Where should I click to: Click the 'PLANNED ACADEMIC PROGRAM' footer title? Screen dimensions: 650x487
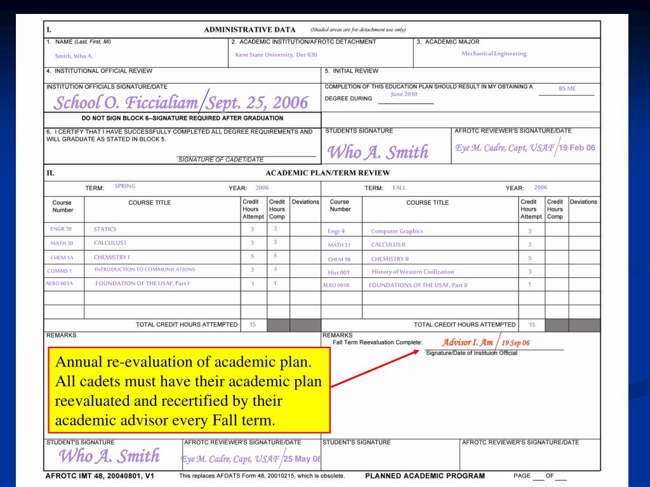tap(425, 476)
